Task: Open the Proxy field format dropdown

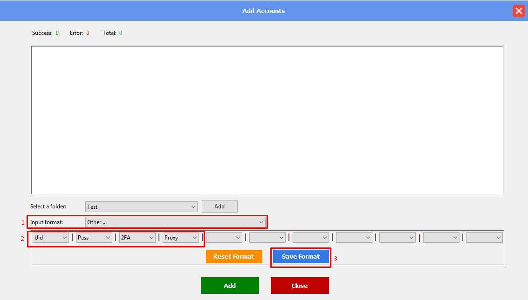Action: tap(181, 238)
